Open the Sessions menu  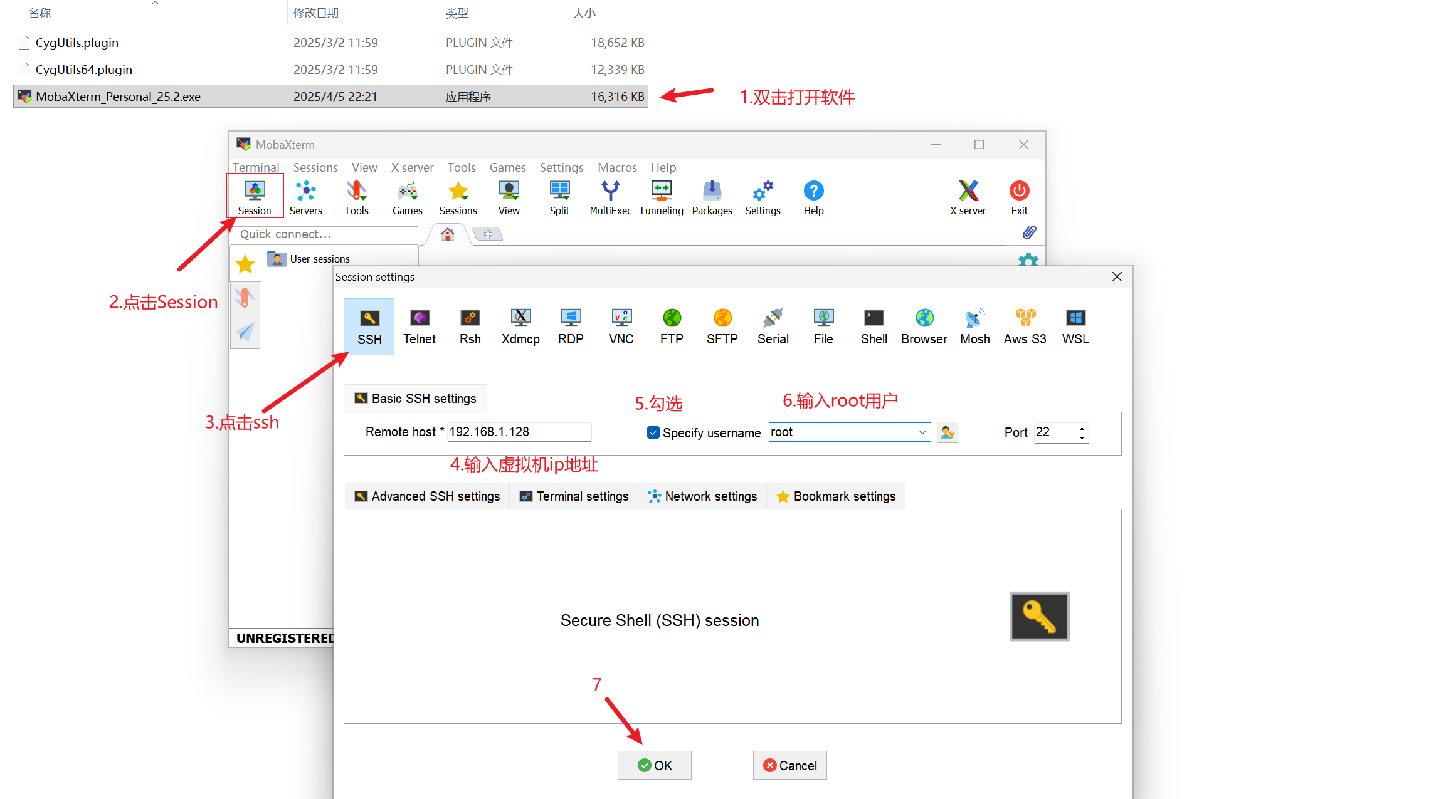315,167
